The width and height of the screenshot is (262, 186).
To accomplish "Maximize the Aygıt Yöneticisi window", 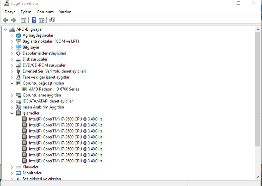I will point(238,3).
